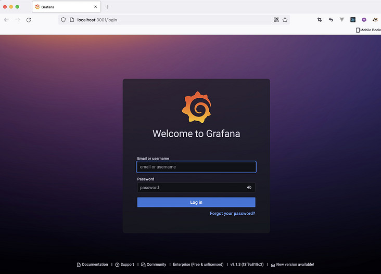Screen dimensions: 381x274
Task: Click the QR code icon in the address bar
Action: point(276,20)
